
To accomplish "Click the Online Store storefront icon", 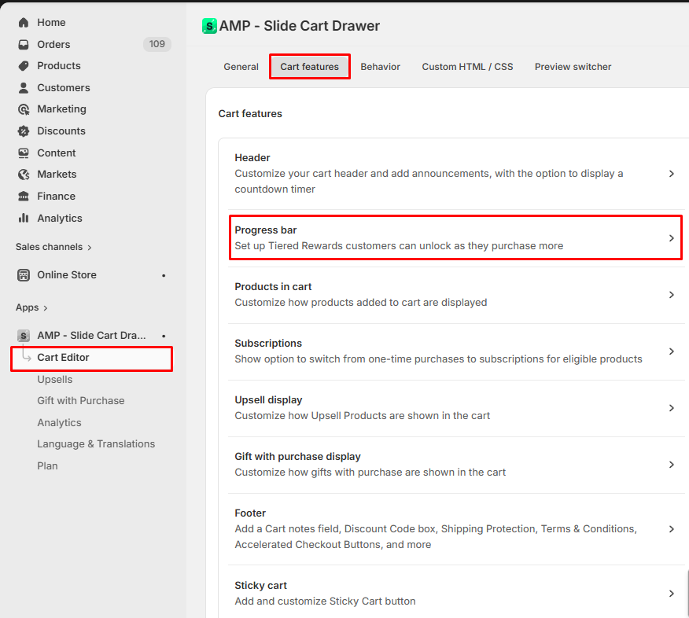I will [24, 275].
